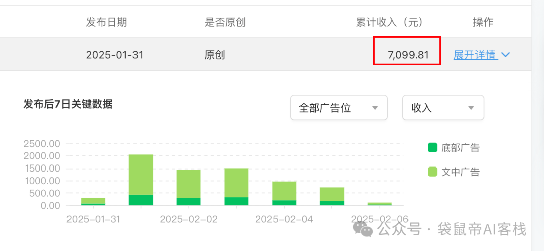Screen dimensions: 544x251
Task: Click the 发布后7日关键数据 heading
Action: pyautogui.click(x=67, y=104)
